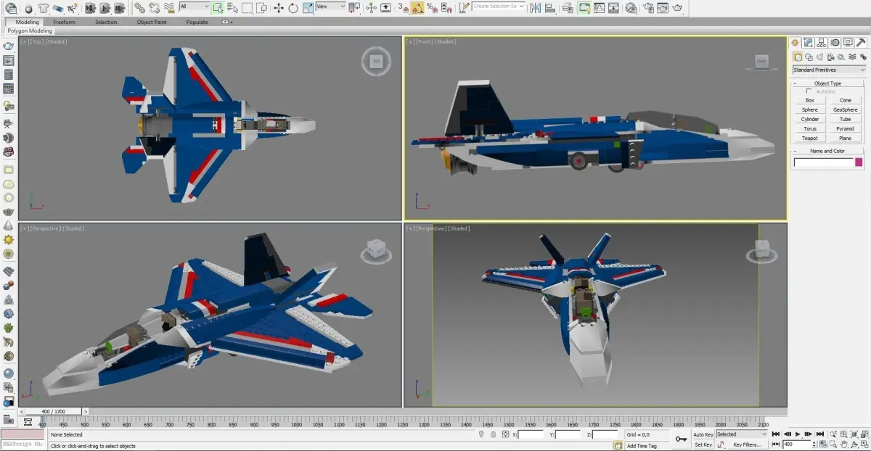Image resolution: width=871 pixels, height=451 pixels.
Task: Create a Teapot primitive
Action: point(810,138)
